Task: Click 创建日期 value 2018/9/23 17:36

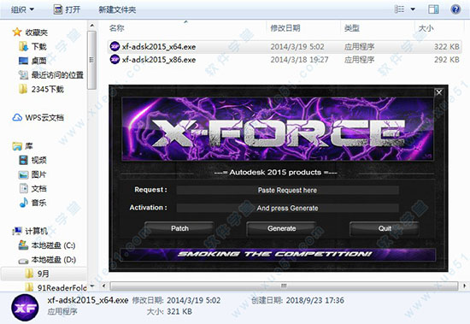Action: tap(314, 300)
